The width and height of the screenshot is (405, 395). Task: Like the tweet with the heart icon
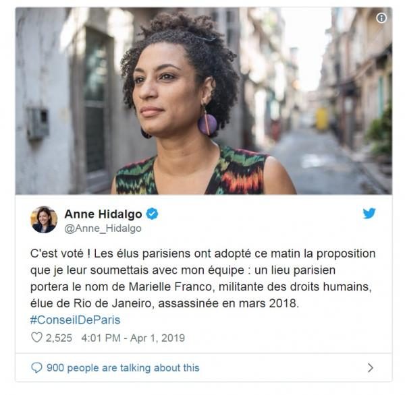(36, 337)
